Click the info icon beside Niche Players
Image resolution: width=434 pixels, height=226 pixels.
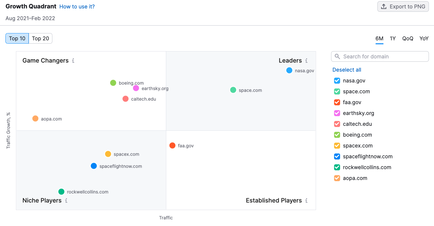(x=66, y=200)
